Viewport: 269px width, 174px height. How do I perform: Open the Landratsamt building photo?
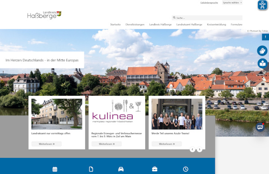tap(57, 114)
